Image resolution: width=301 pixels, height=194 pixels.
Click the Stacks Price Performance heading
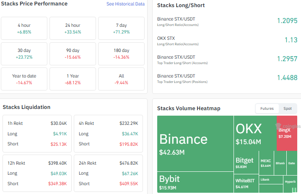pyautogui.click(x=34, y=4)
